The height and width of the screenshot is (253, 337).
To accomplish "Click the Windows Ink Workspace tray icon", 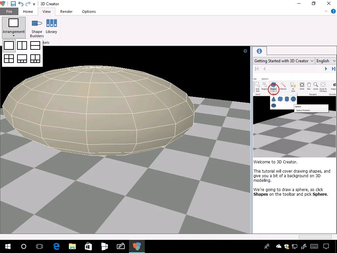I will coord(304,246).
